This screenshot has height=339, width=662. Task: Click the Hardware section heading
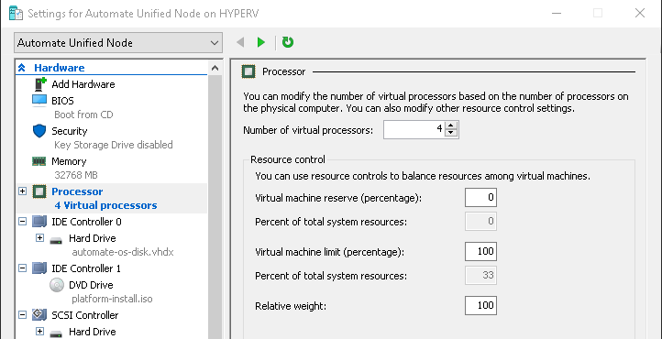tap(59, 68)
